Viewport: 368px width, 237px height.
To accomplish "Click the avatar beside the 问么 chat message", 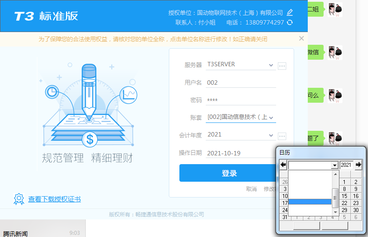I will 335,96.
